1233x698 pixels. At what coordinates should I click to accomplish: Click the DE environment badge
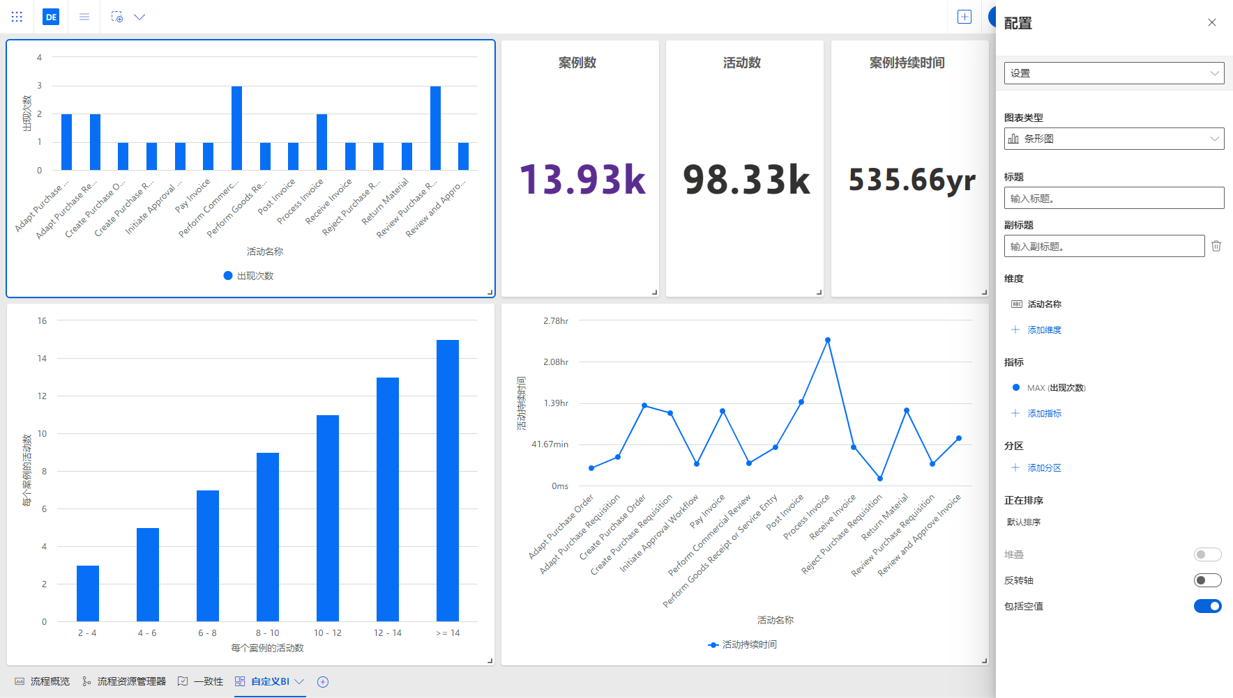[x=51, y=17]
